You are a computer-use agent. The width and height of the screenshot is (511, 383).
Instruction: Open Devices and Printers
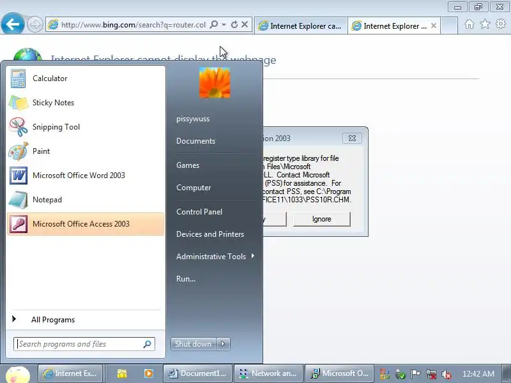click(x=210, y=234)
